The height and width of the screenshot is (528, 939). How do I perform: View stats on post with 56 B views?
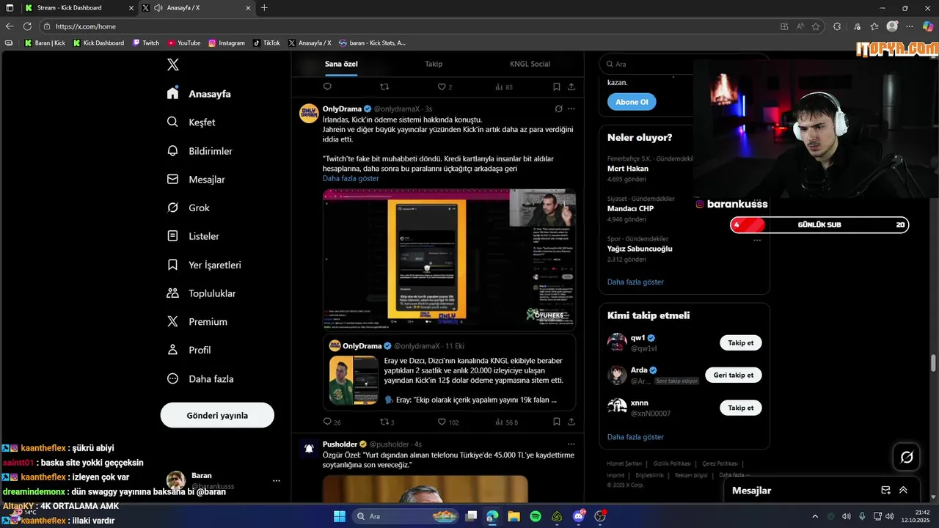tap(506, 422)
